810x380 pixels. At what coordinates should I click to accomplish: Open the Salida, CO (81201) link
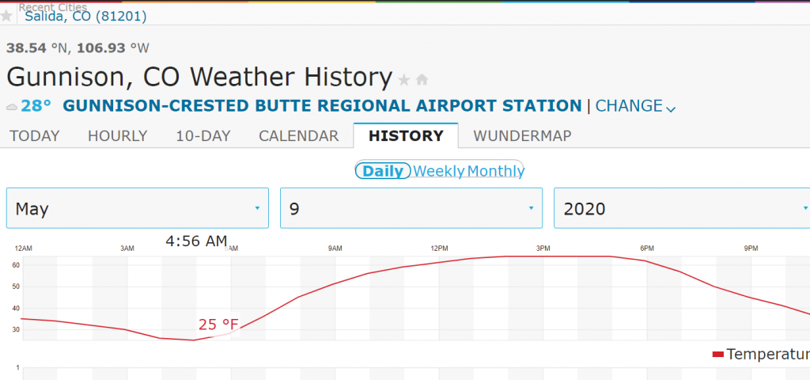85,16
